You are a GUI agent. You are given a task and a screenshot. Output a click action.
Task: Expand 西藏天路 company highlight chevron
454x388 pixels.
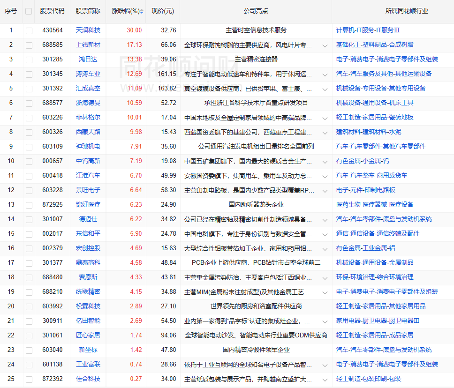(325, 133)
